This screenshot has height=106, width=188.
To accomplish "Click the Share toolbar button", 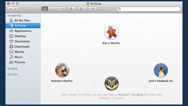I will click(x=93, y=9).
